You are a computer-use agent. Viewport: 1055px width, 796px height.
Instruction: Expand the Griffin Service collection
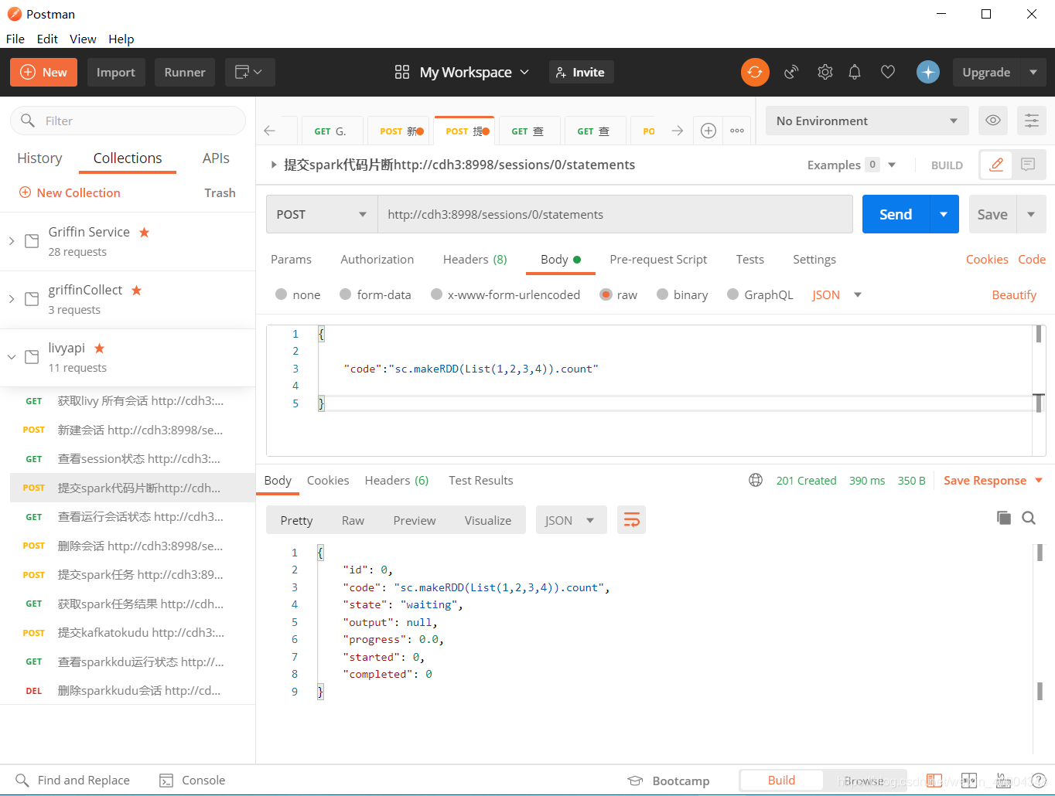(11, 241)
